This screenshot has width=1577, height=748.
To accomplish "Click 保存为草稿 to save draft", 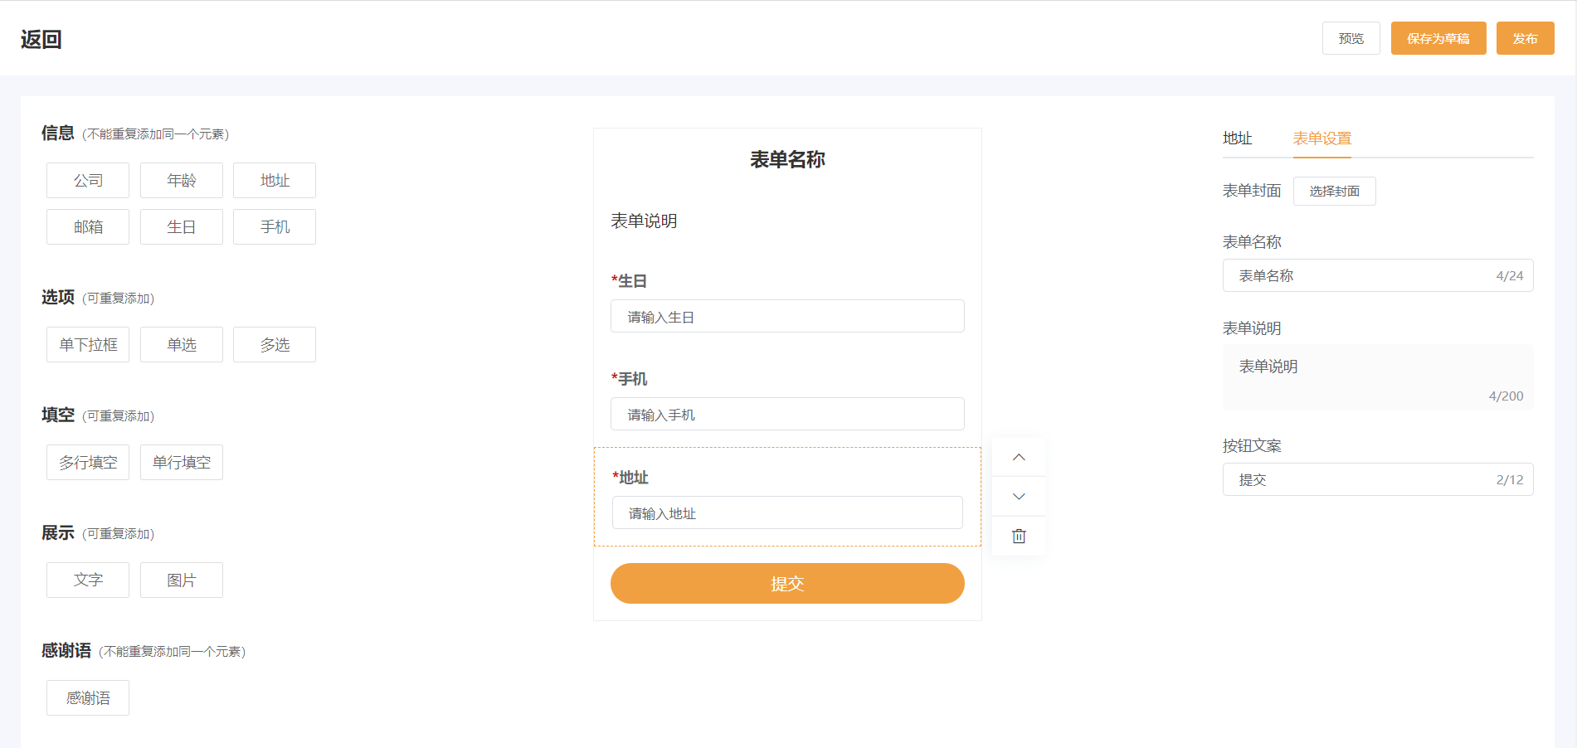I will click(1438, 38).
